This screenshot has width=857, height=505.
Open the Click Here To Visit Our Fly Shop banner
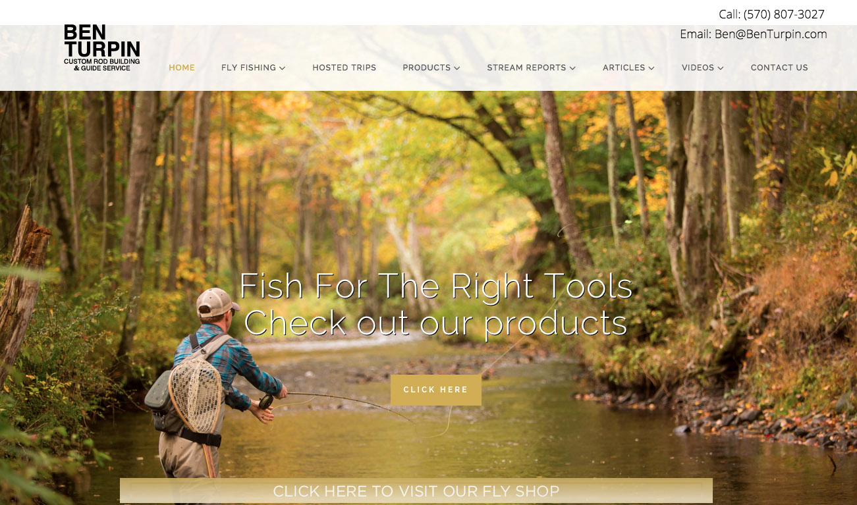pyautogui.click(x=416, y=491)
